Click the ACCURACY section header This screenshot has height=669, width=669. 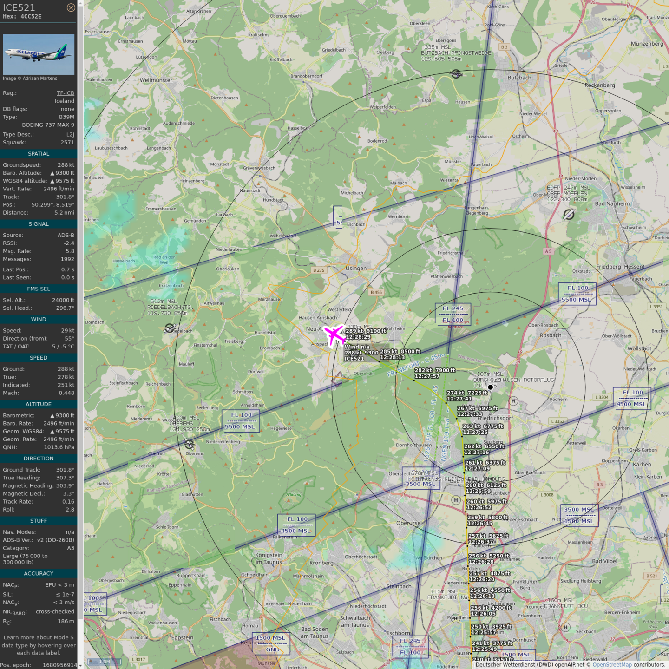click(x=39, y=574)
